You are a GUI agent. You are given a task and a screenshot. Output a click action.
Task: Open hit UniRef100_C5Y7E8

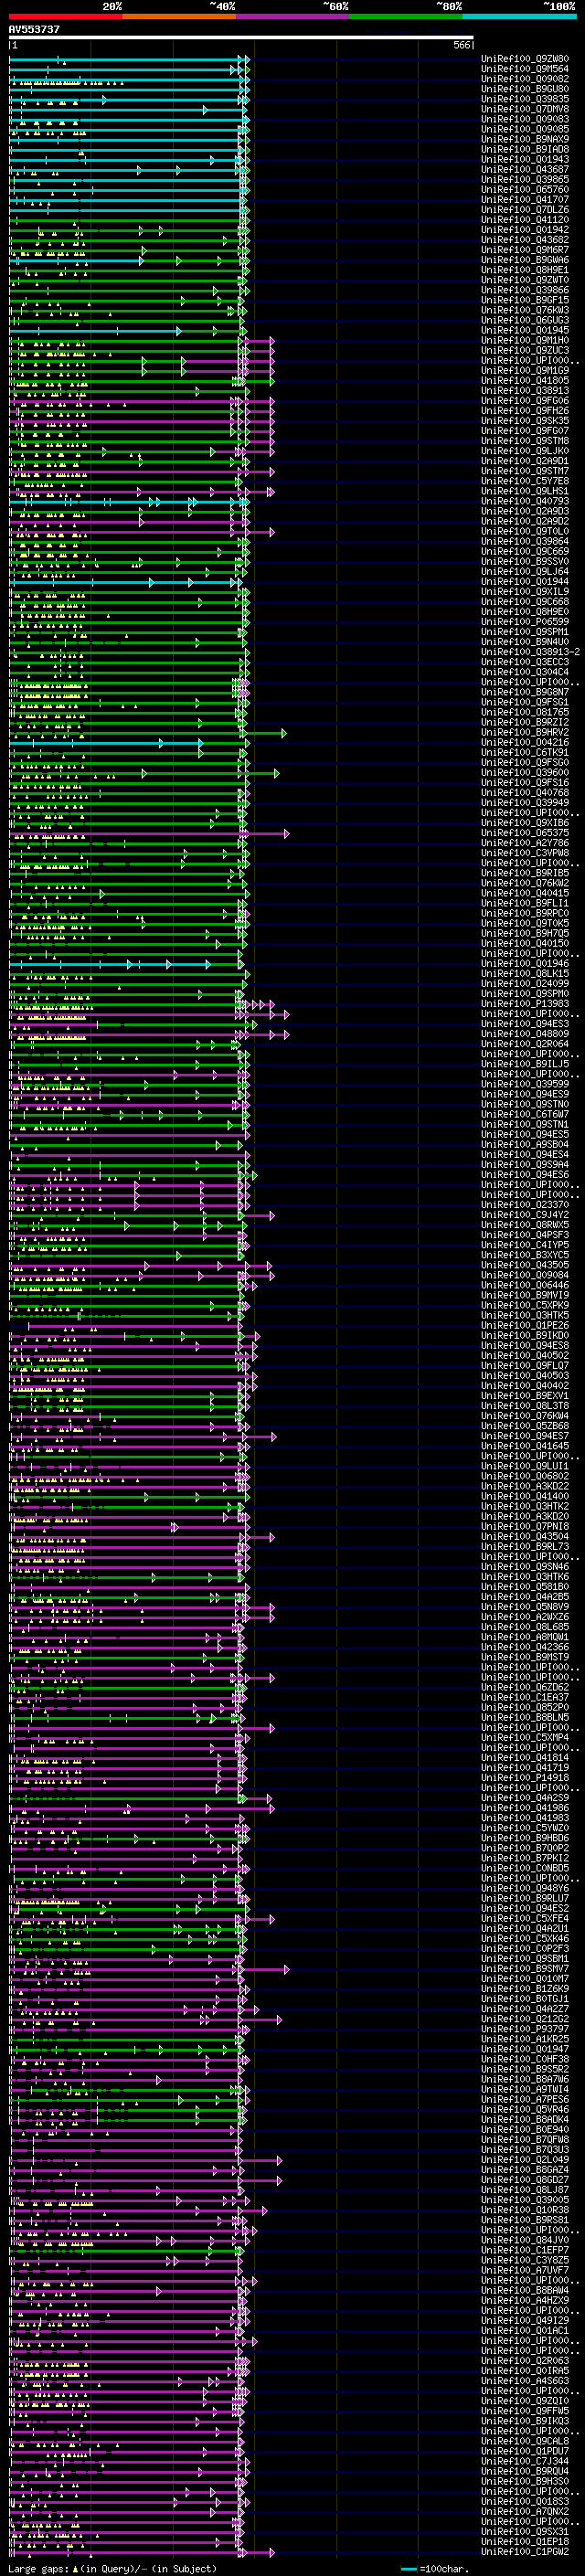tap(525, 481)
